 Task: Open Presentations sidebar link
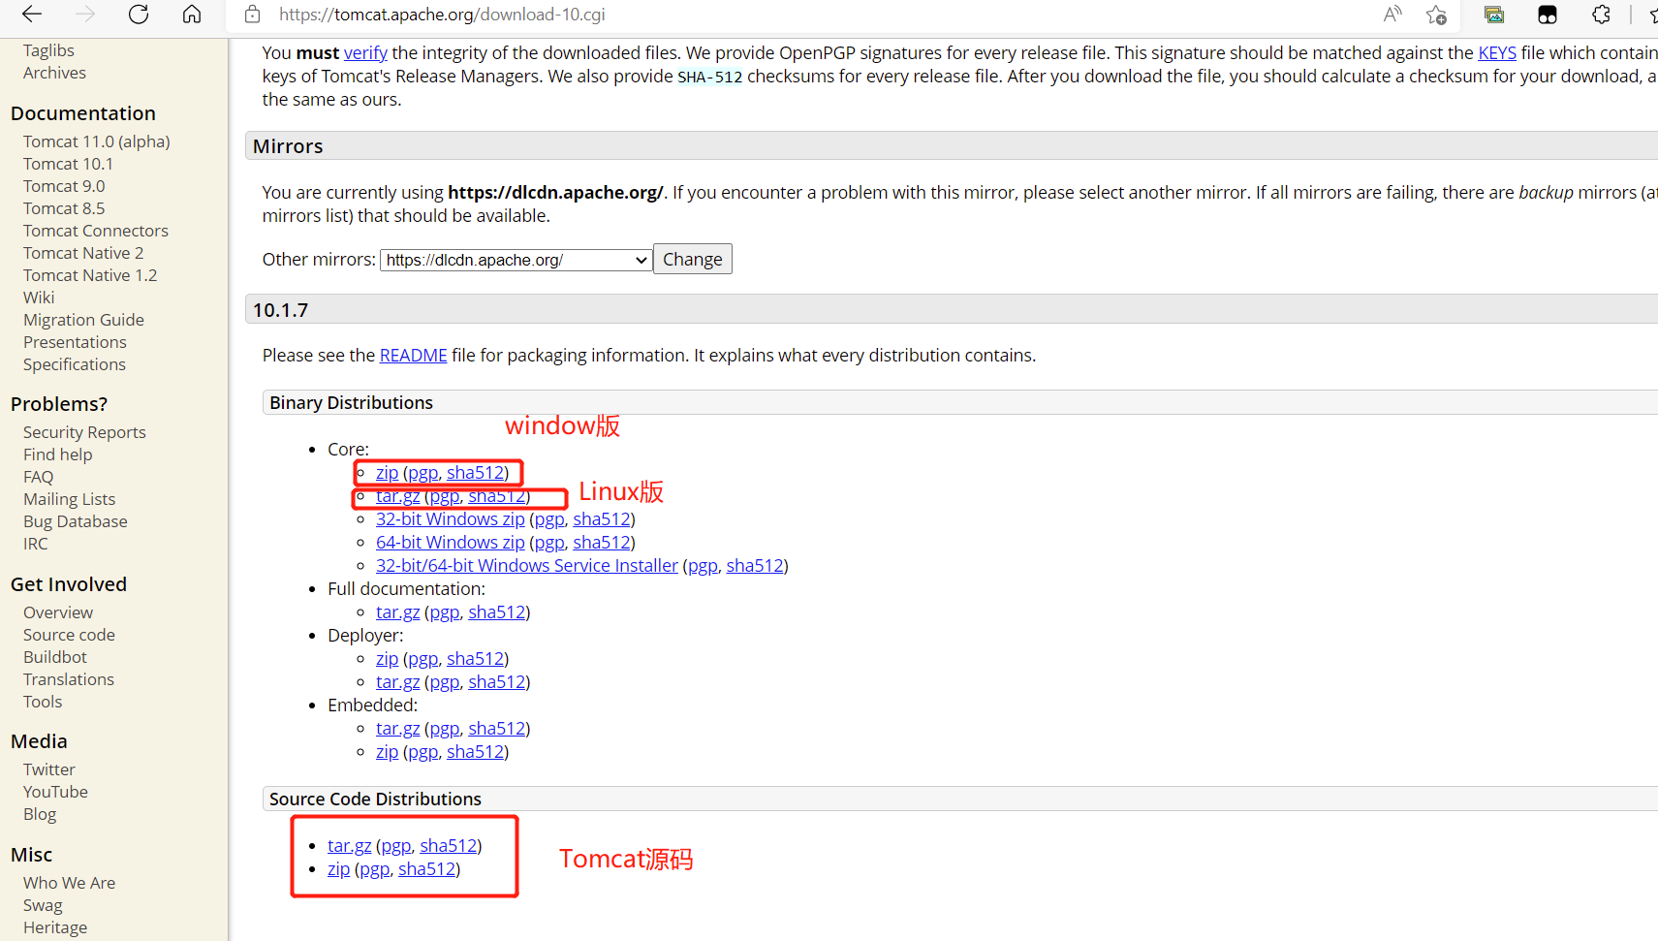[75, 342]
